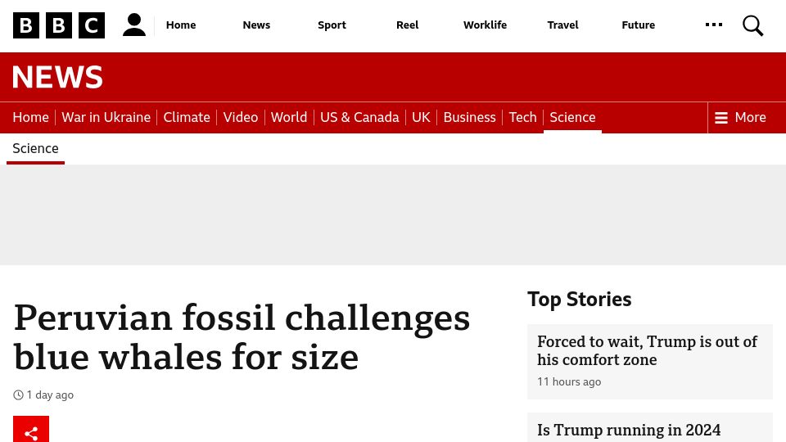This screenshot has height=442, width=786.
Task: Expand the More sections menu
Action: (740, 117)
